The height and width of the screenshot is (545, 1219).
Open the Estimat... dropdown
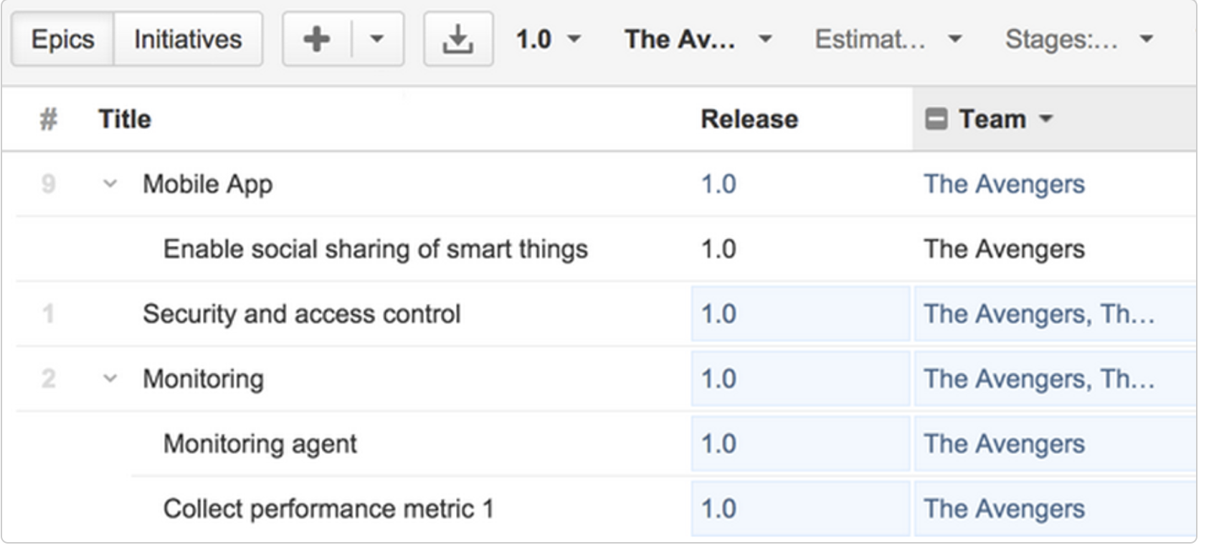pos(888,39)
